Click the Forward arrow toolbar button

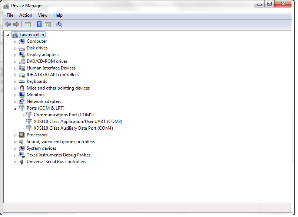[x=16, y=25]
